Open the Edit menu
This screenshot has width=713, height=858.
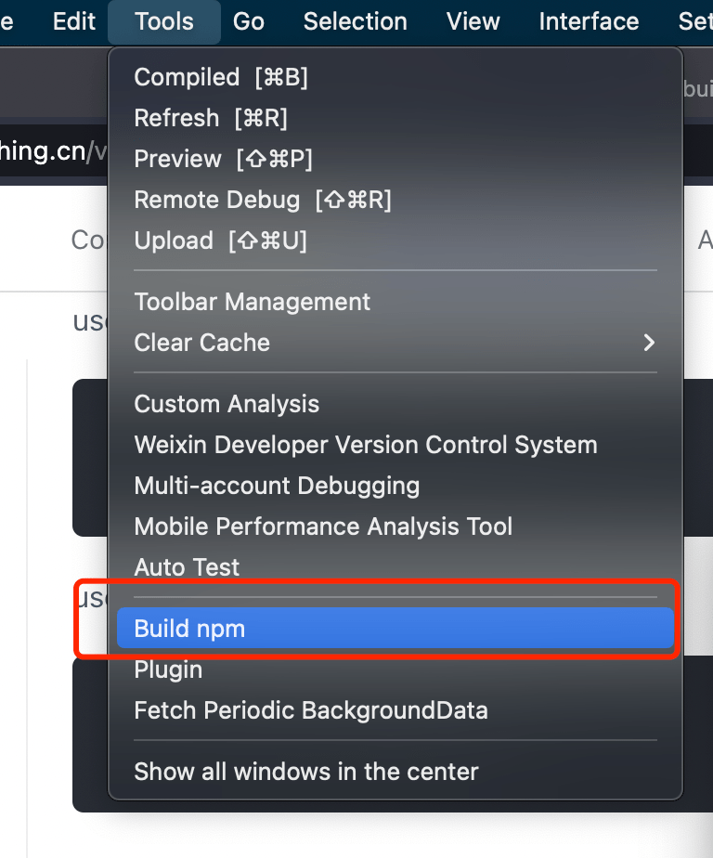(x=74, y=21)
